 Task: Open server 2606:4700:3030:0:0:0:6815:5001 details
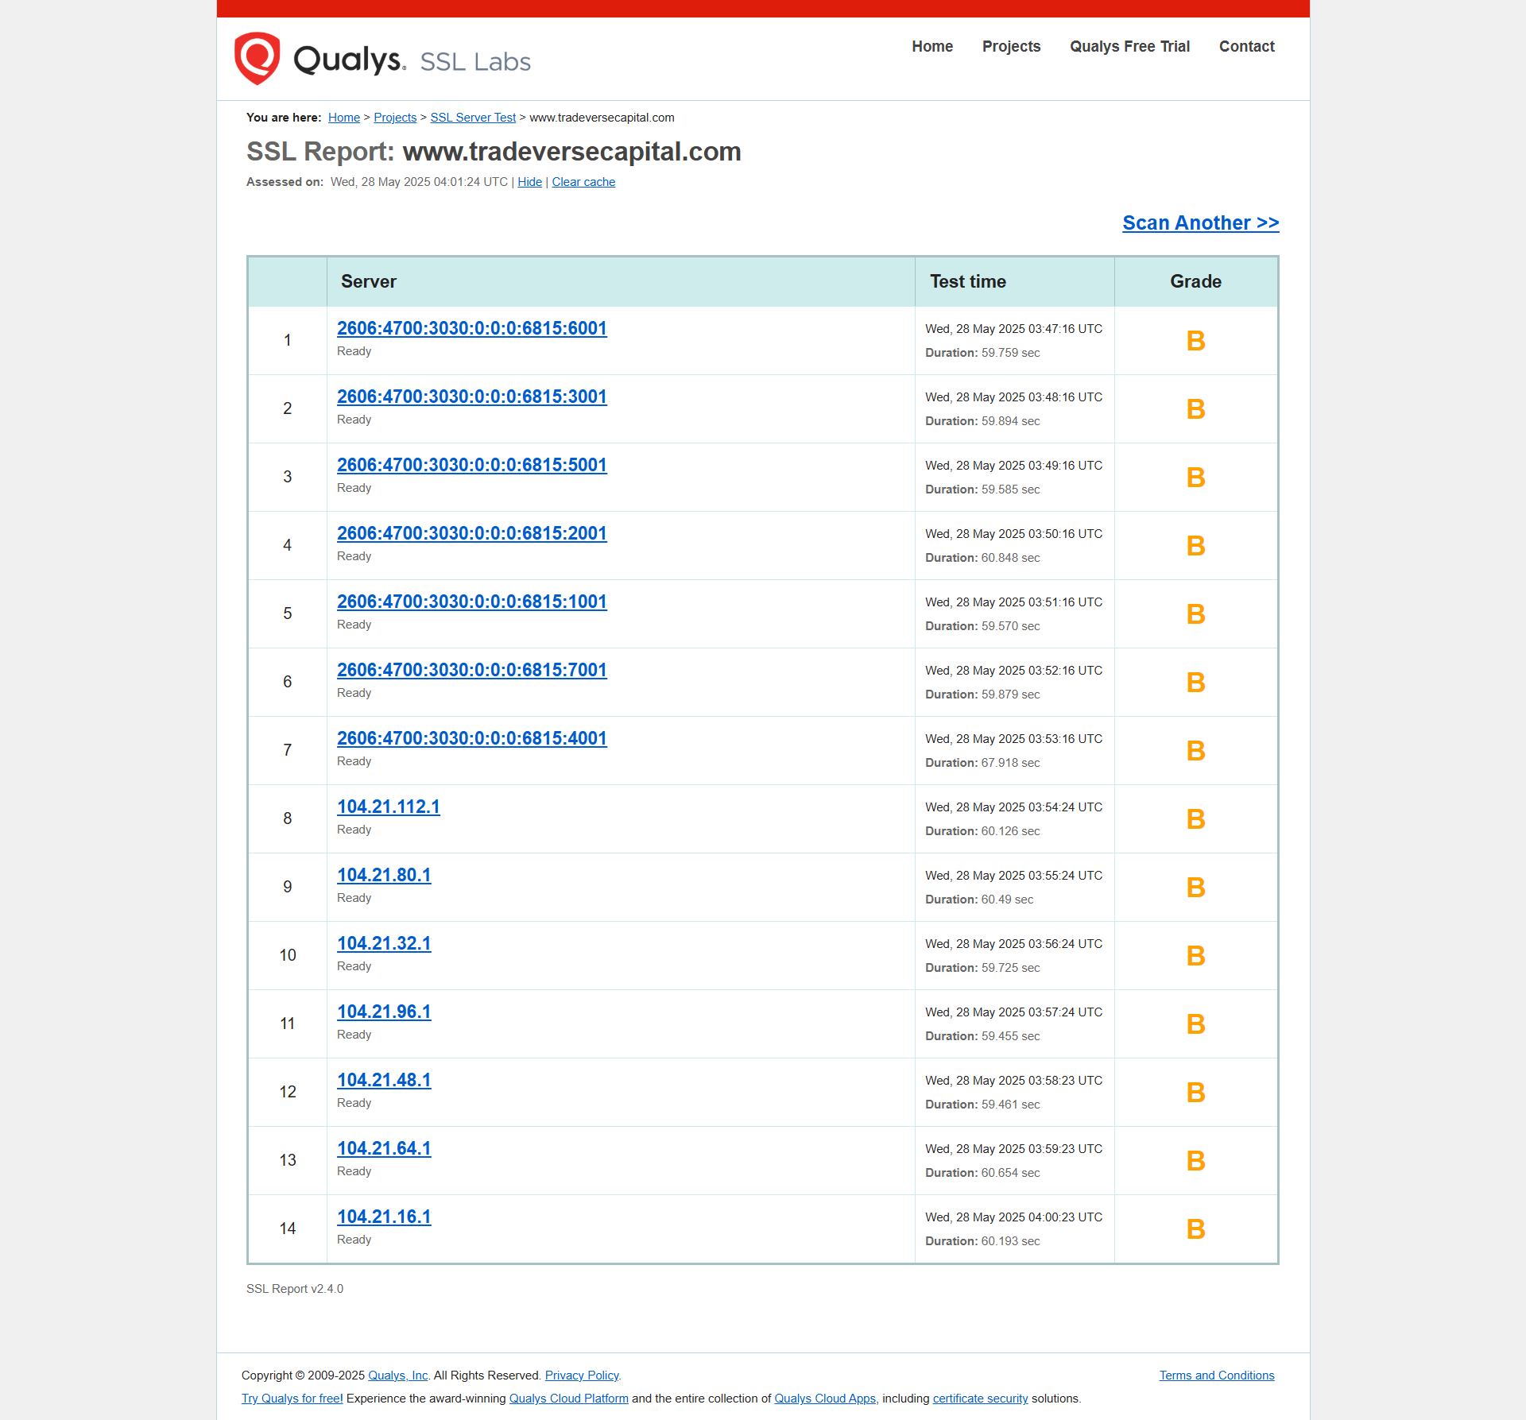[x=472, y=465]
